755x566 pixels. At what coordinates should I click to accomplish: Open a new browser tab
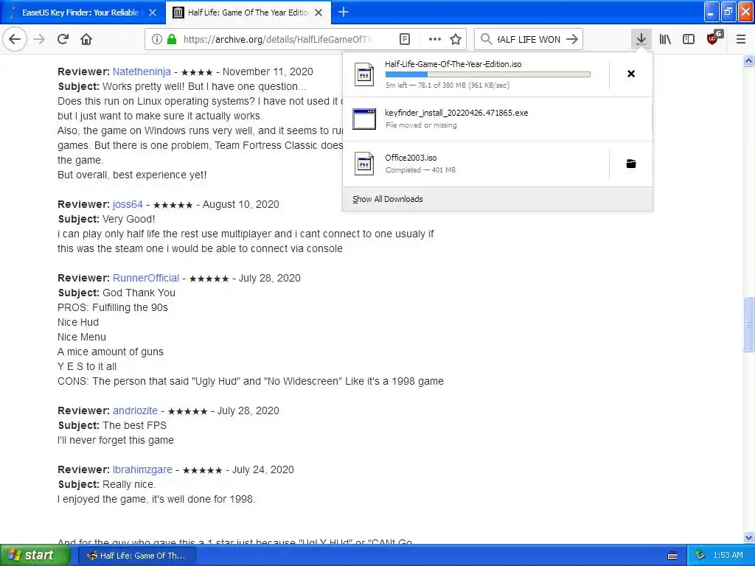pyautogui.click(x=344, y=12)
